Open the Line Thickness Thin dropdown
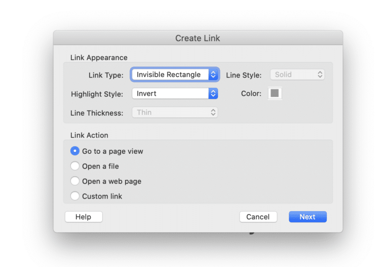Image resolution: width=389 pixels, height=267 pixels. pos(175,112)
